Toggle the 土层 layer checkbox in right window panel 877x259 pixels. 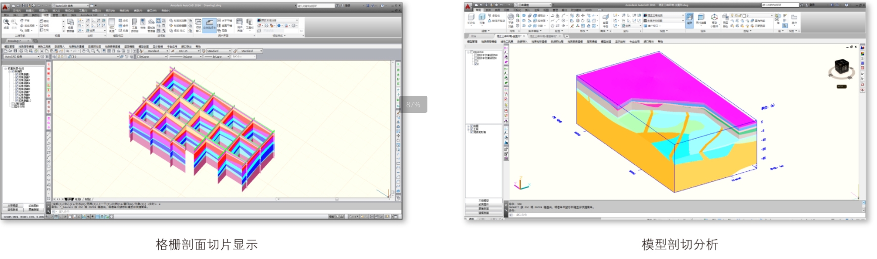tap(472, 129)
